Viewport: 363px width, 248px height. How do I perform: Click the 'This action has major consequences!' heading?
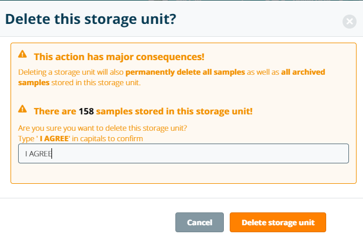coord(119,57)
